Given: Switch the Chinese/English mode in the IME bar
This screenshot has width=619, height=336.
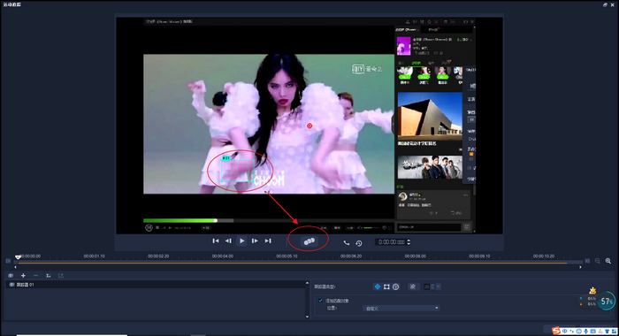Looking at the screenshot, I should tap(565, 332).
